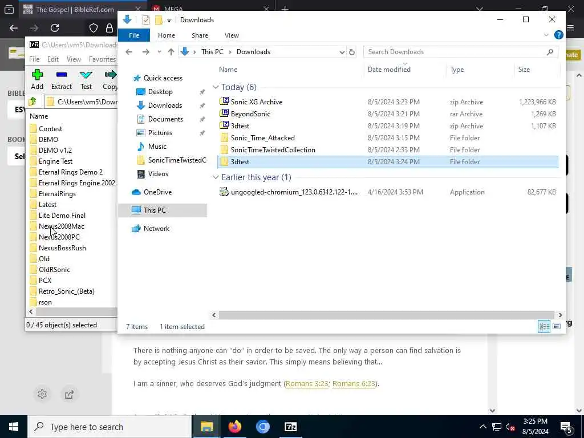Image resolution: width=584 pixels, height=438 pixels.
Task: Open the Share ribbon tab
Action: click(200, 35)
